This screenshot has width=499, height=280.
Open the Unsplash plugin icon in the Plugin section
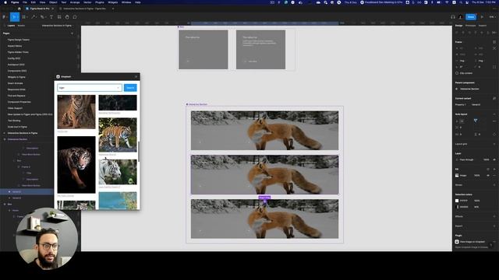pos(457,242)
